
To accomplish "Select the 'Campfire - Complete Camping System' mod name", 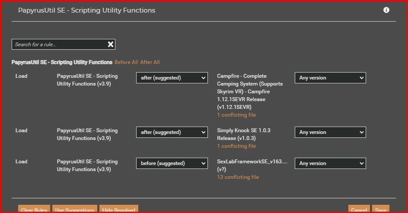I will (x=250, y=92).
